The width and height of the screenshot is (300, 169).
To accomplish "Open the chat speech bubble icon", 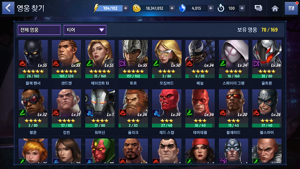I will tap(258, 8).
